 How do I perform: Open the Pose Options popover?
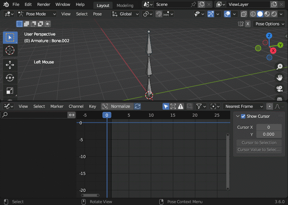(x=270, y=24)
